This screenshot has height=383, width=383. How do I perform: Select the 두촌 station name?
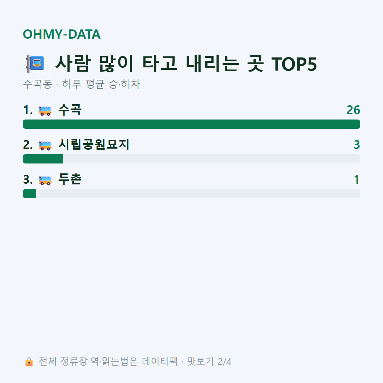tap(70, 179)
